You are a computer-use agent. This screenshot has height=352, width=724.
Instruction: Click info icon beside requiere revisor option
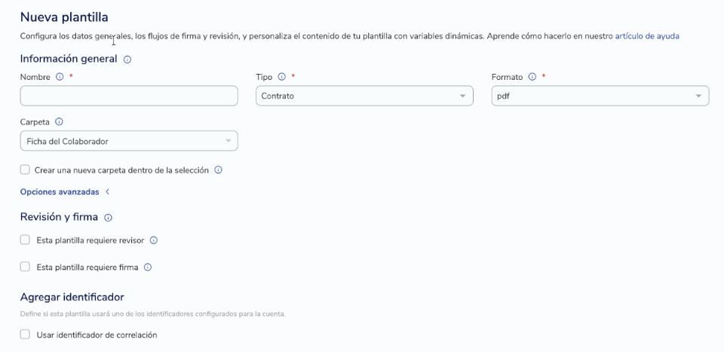click(x=154, y=240)
